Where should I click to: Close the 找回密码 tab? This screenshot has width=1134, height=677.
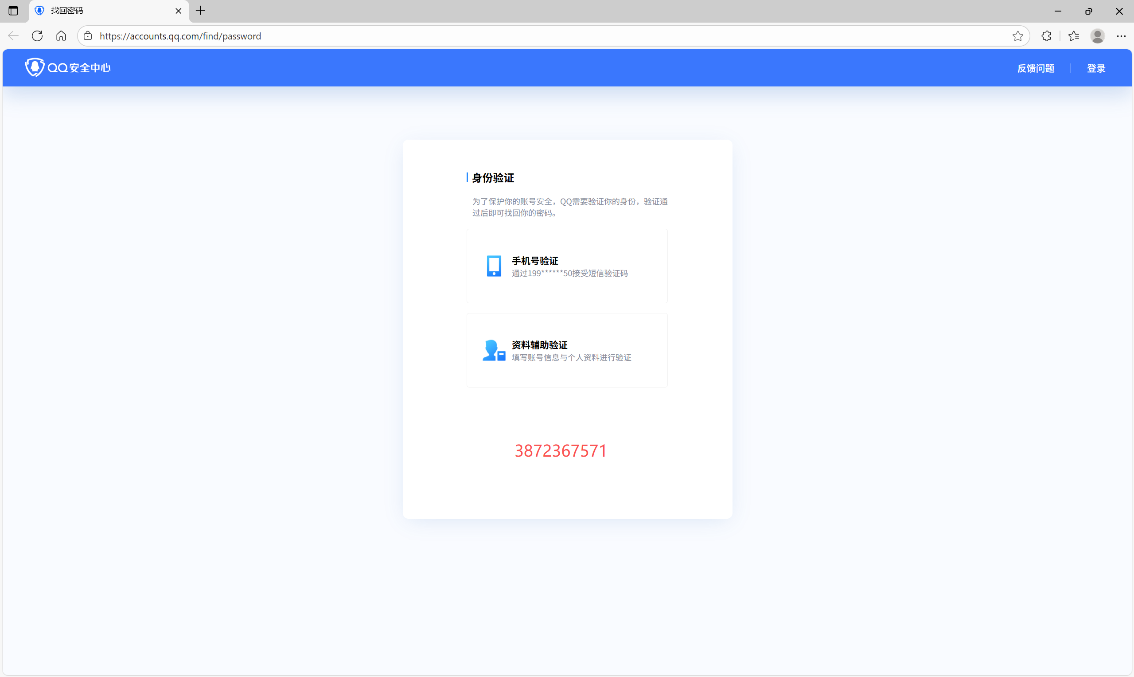pos(178,11)
